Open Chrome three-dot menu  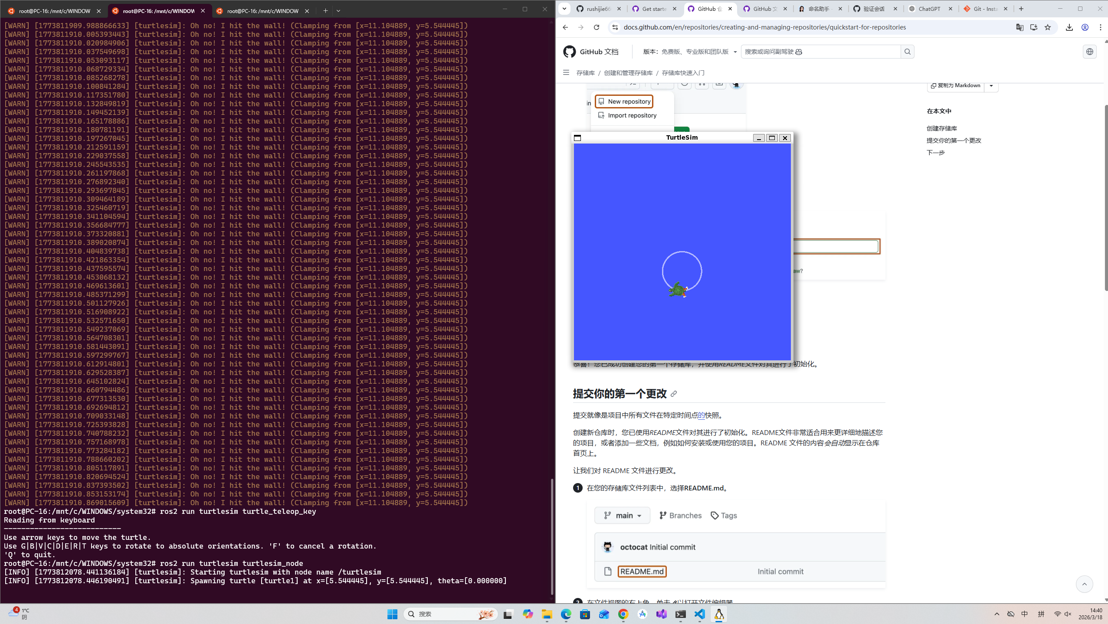click(1100, 27)
